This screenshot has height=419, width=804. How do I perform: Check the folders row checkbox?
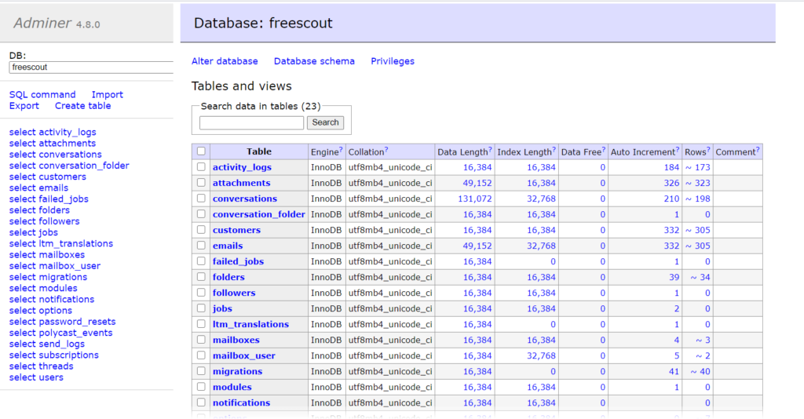click(x=201, y=277)
